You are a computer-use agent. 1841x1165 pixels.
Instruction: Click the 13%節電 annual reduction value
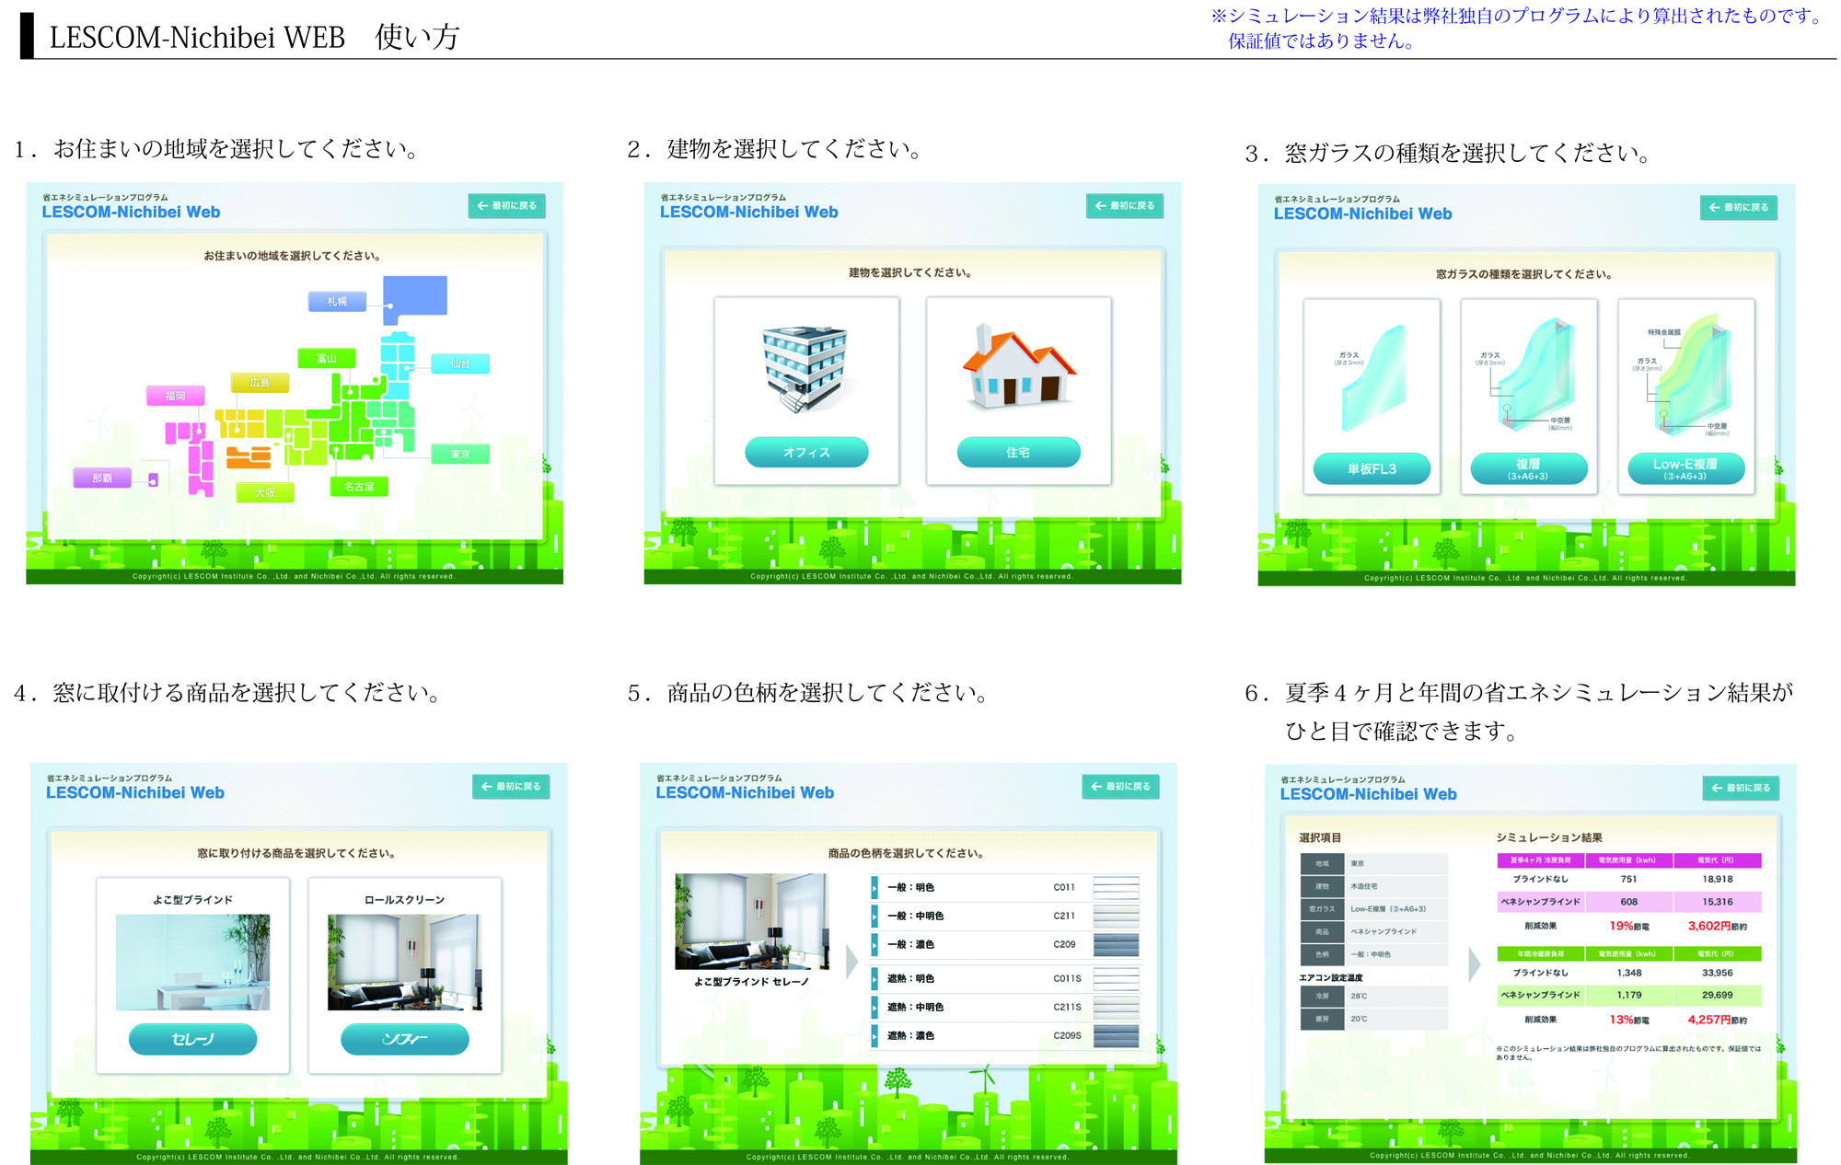(x=1629, y=1021)
